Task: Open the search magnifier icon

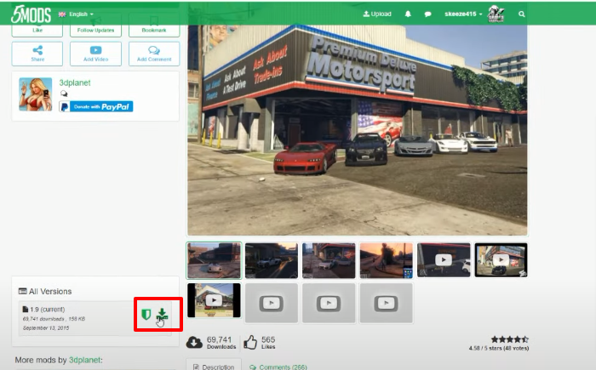Action: (521, 14)
